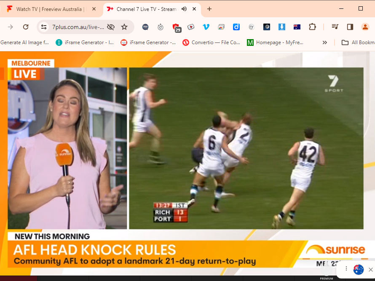375x281 pixels.
Task: Switch to Channel 7 Live TV tab
Action: 146,9
